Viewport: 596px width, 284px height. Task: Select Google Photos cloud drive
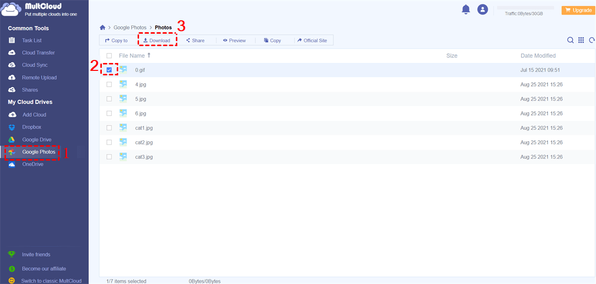coord(39,152)
